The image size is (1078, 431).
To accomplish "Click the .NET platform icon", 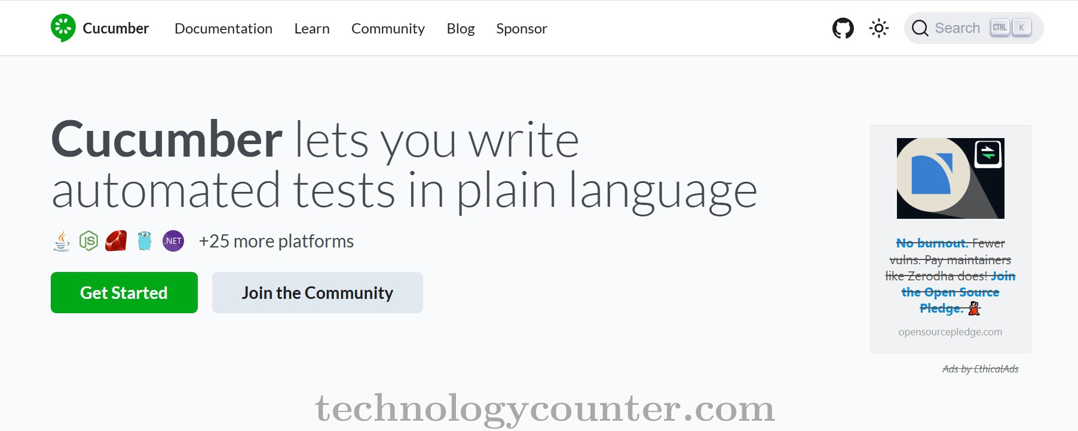I will tap(173, 241).
